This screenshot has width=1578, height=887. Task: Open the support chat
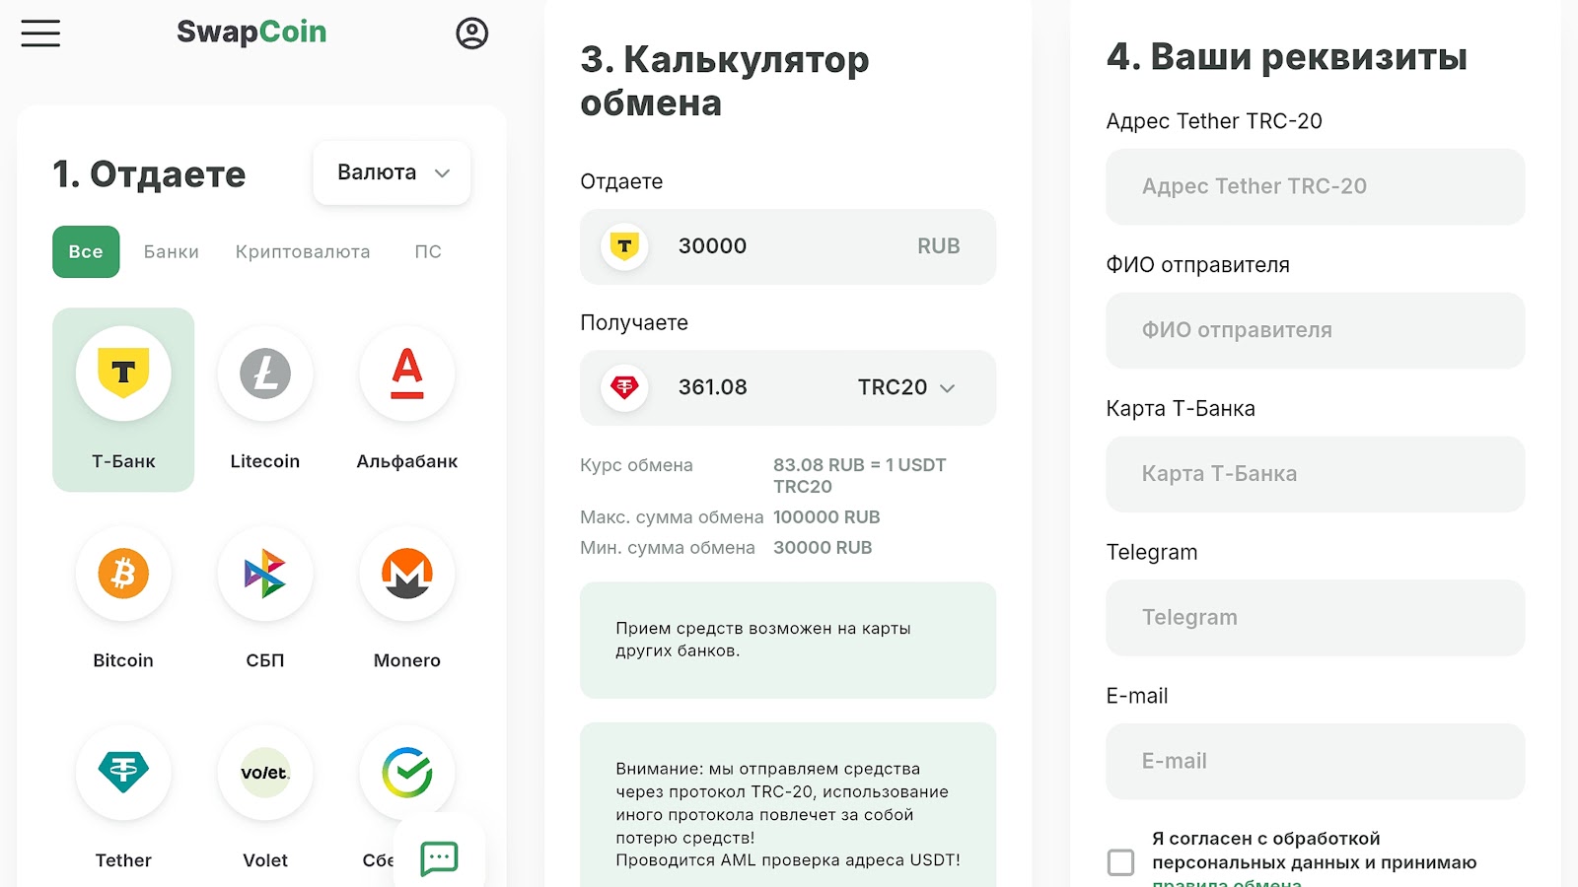tap(437, 857)
